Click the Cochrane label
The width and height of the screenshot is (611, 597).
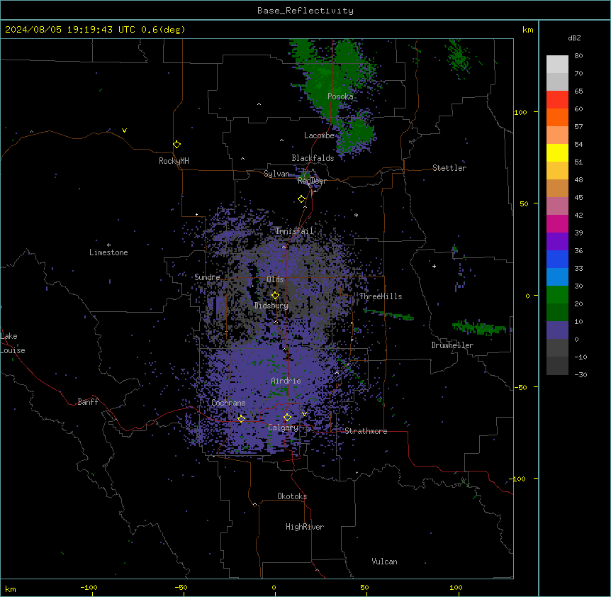pyautogui.click(x=228, y=403)
